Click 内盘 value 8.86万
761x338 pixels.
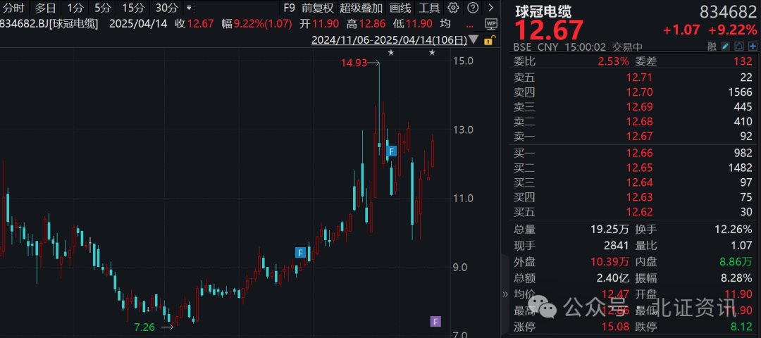click(x=736, y=262)
